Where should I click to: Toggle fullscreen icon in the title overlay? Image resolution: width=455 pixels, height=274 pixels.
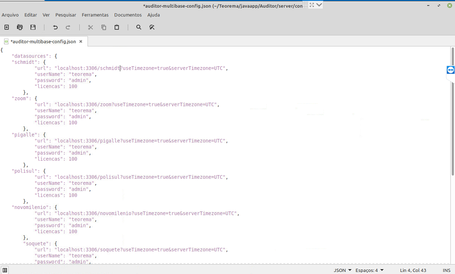[x=312, y=5]
